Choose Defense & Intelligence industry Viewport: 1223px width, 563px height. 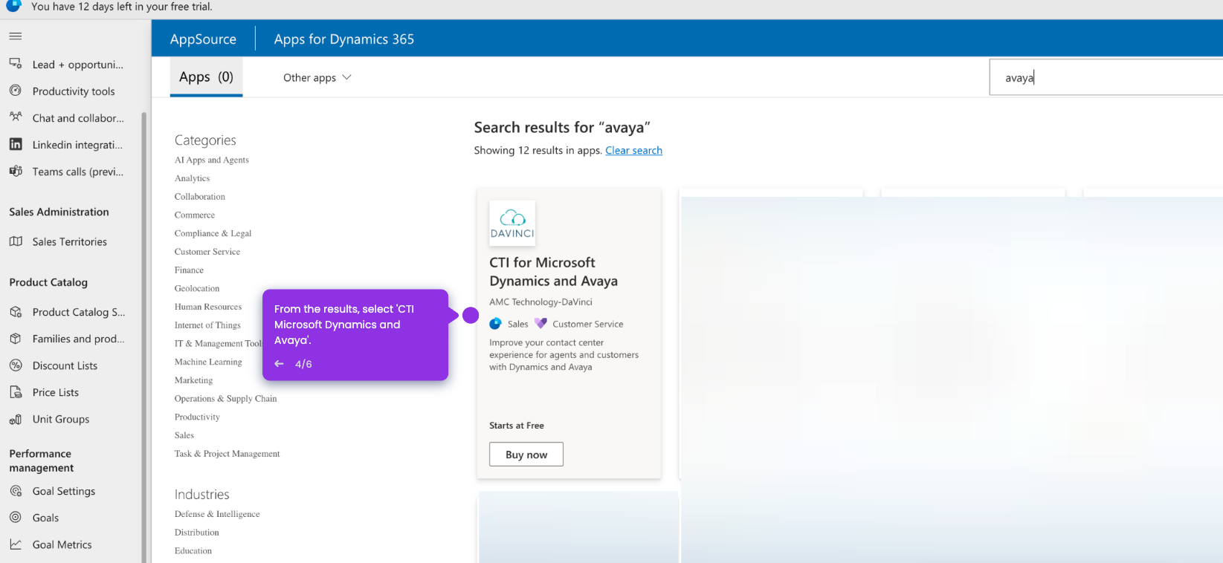(x=217, y=514)
